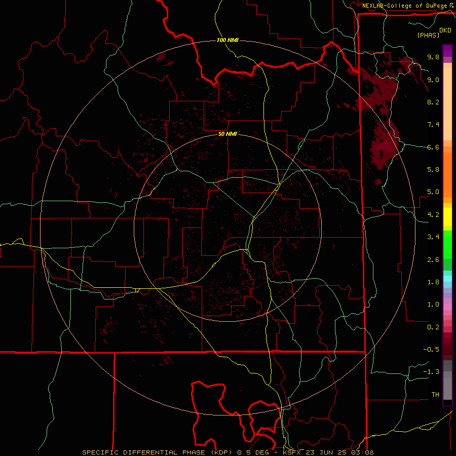This screenshot has width=456, height=456.
Task: Click the cyan segment of the color scale
Action: (447, 279)
